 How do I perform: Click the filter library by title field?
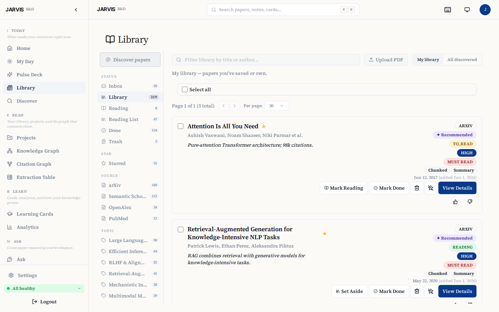tap(266, 60)
